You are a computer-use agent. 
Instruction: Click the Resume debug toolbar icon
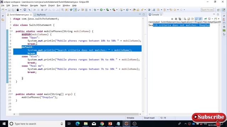[x=34, y=10]
